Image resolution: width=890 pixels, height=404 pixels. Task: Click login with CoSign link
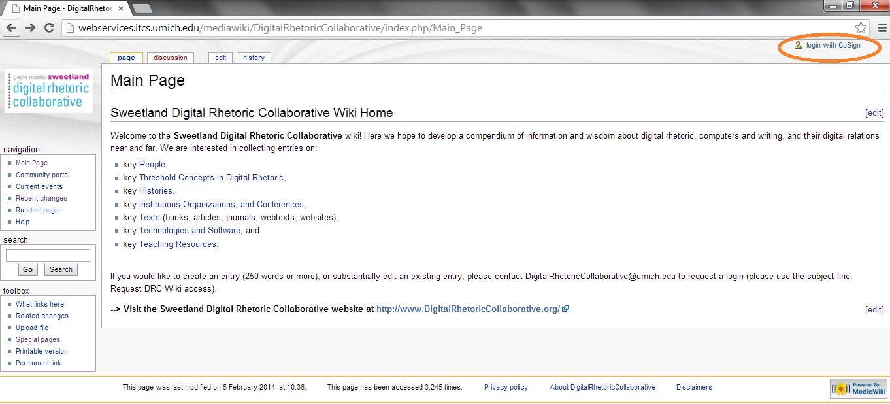(832, 46)
